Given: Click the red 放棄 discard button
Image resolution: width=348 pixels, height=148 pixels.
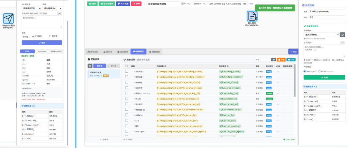Looking at the screenshot, I should click(x=136, y=4).
